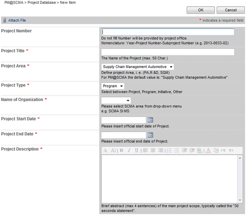Open calendar picker for Project Start Date
Screen dimensions: 246x215
click(150, 120)
